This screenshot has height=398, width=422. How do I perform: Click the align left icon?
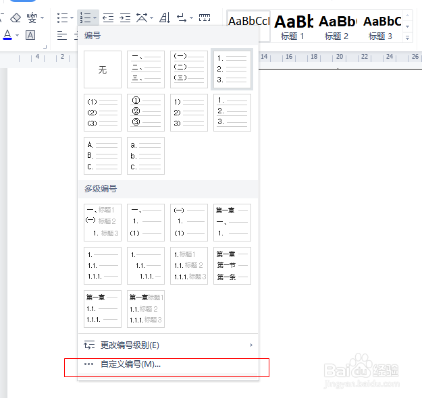62,35
